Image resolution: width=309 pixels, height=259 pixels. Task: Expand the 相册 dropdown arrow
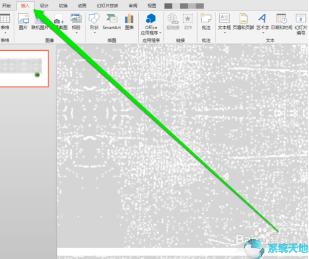76,33
